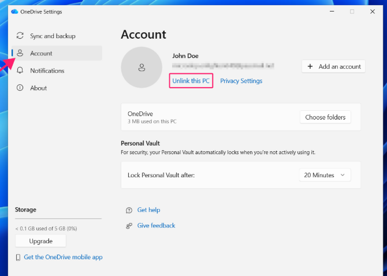Click the Unlink this PC link
Image resolution: width=387 pixels, height=276 pixels.
click(x=191, y=81)
